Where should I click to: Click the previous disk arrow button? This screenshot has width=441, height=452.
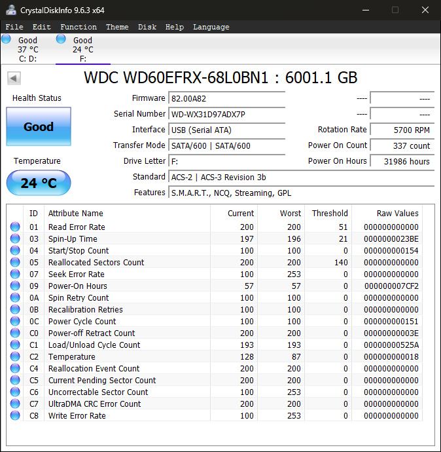(14, 78)
